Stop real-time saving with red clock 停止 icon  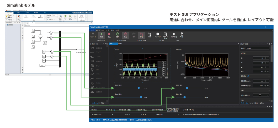click(x=125, y=35)
